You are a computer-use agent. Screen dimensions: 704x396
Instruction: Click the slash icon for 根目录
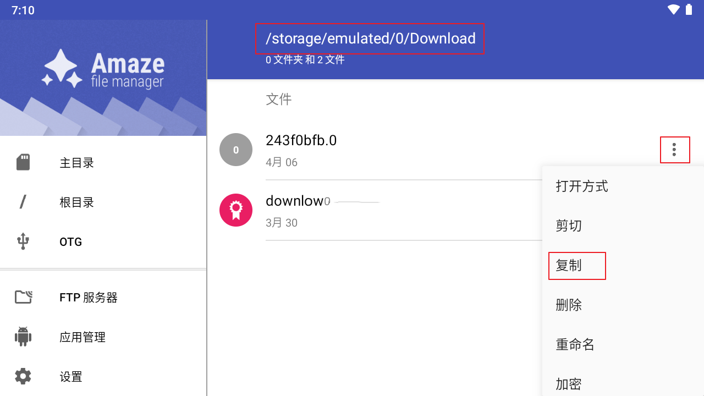tap(23, 202)
